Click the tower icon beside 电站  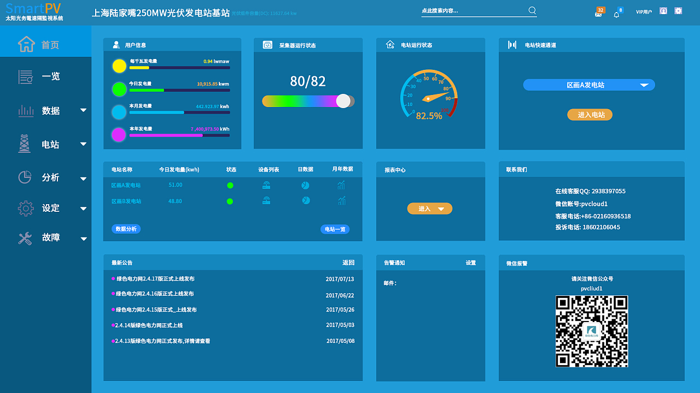coord(25,144)
